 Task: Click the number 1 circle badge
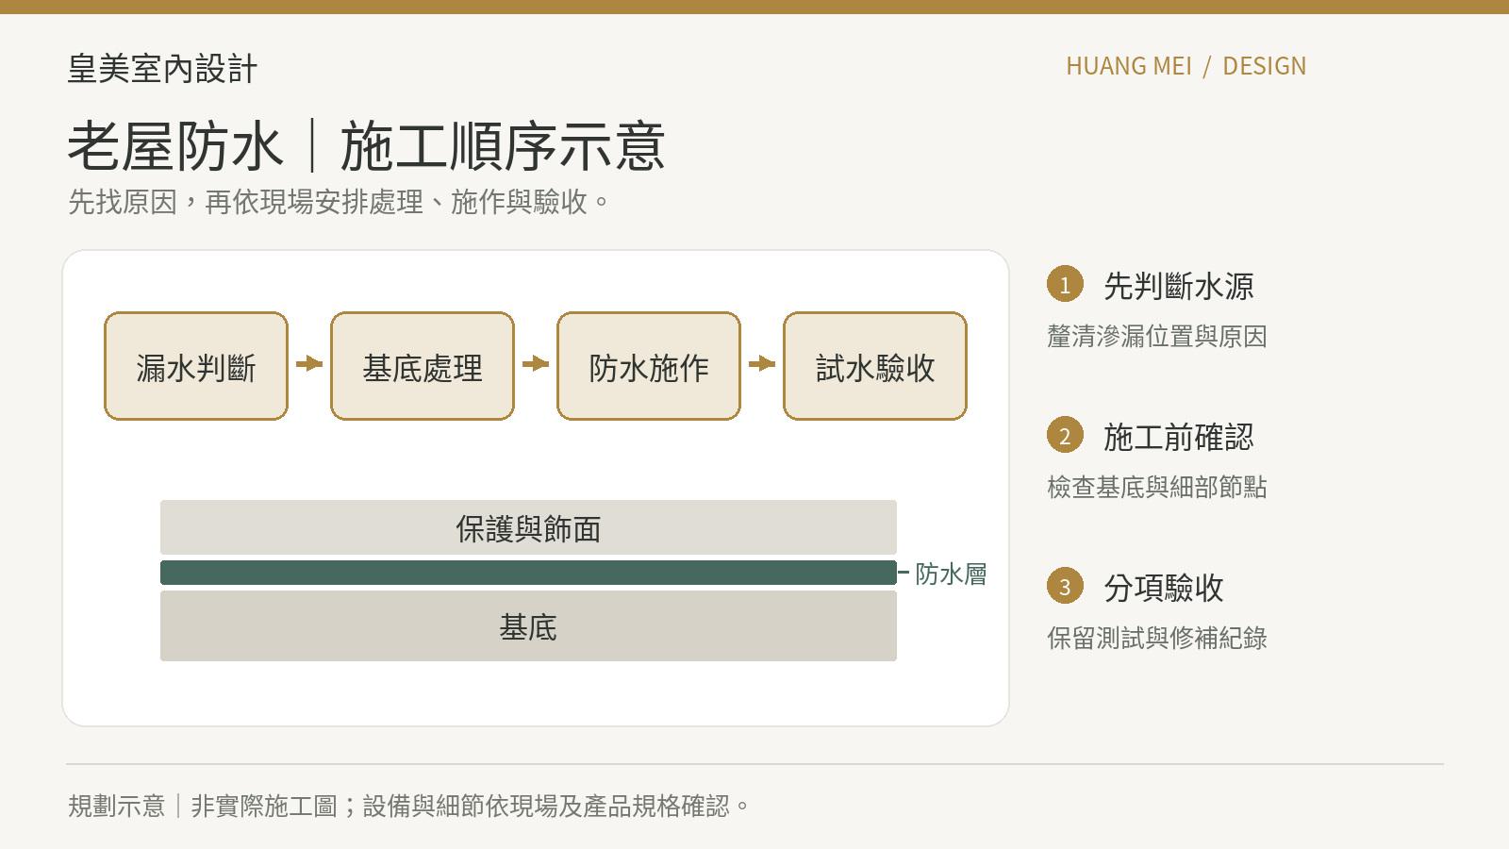1065,284
